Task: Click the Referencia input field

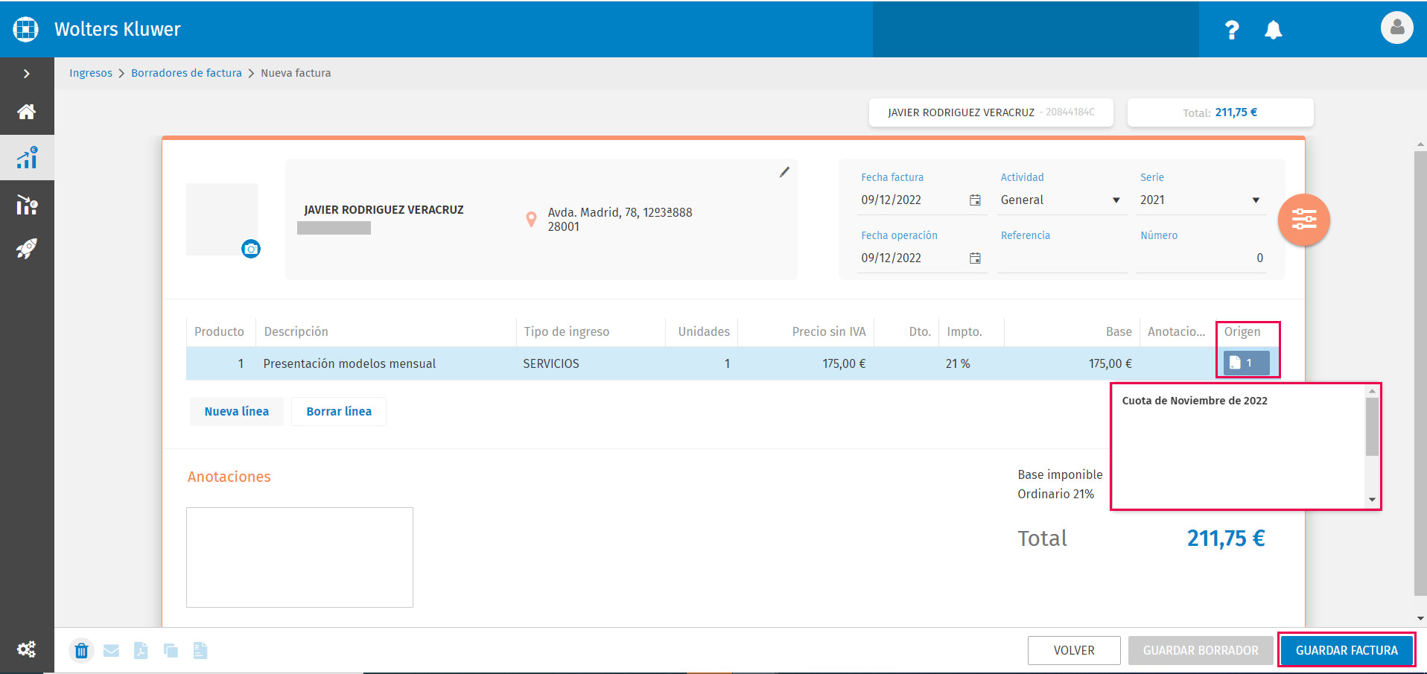Action: 1062,258
